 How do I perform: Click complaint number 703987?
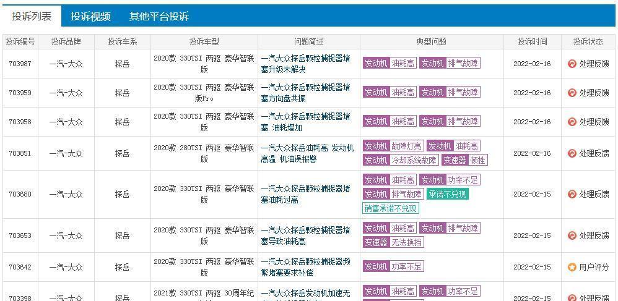[x=20, y=64]
